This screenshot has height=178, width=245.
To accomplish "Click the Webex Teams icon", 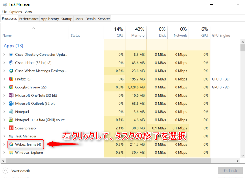I will 11,144.
